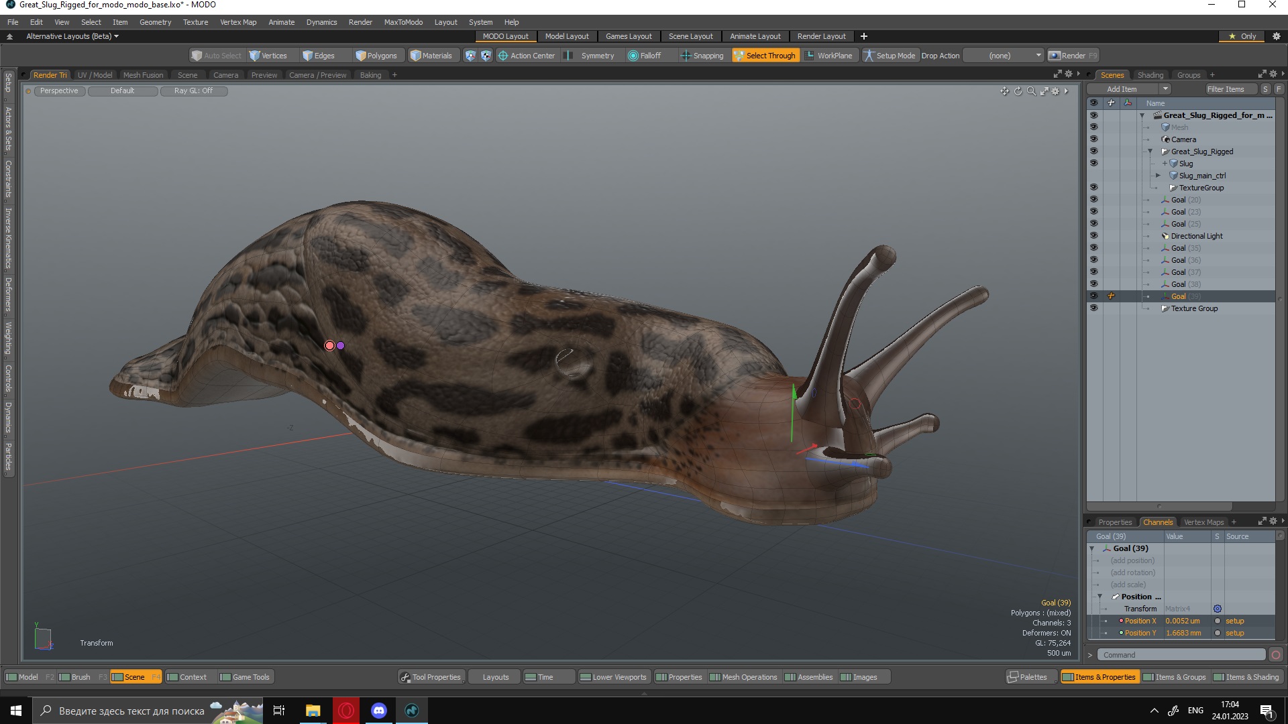Select Vertices selection mode

268,56
